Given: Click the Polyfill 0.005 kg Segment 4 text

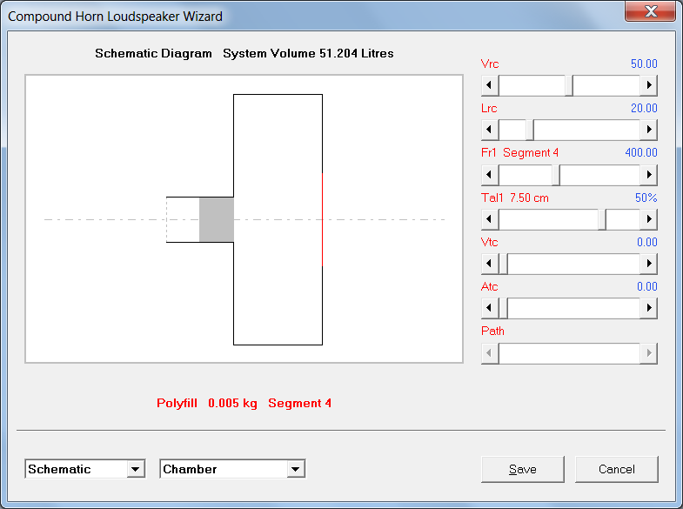Looking at the screenshot, I should click(x=244, y=403).
